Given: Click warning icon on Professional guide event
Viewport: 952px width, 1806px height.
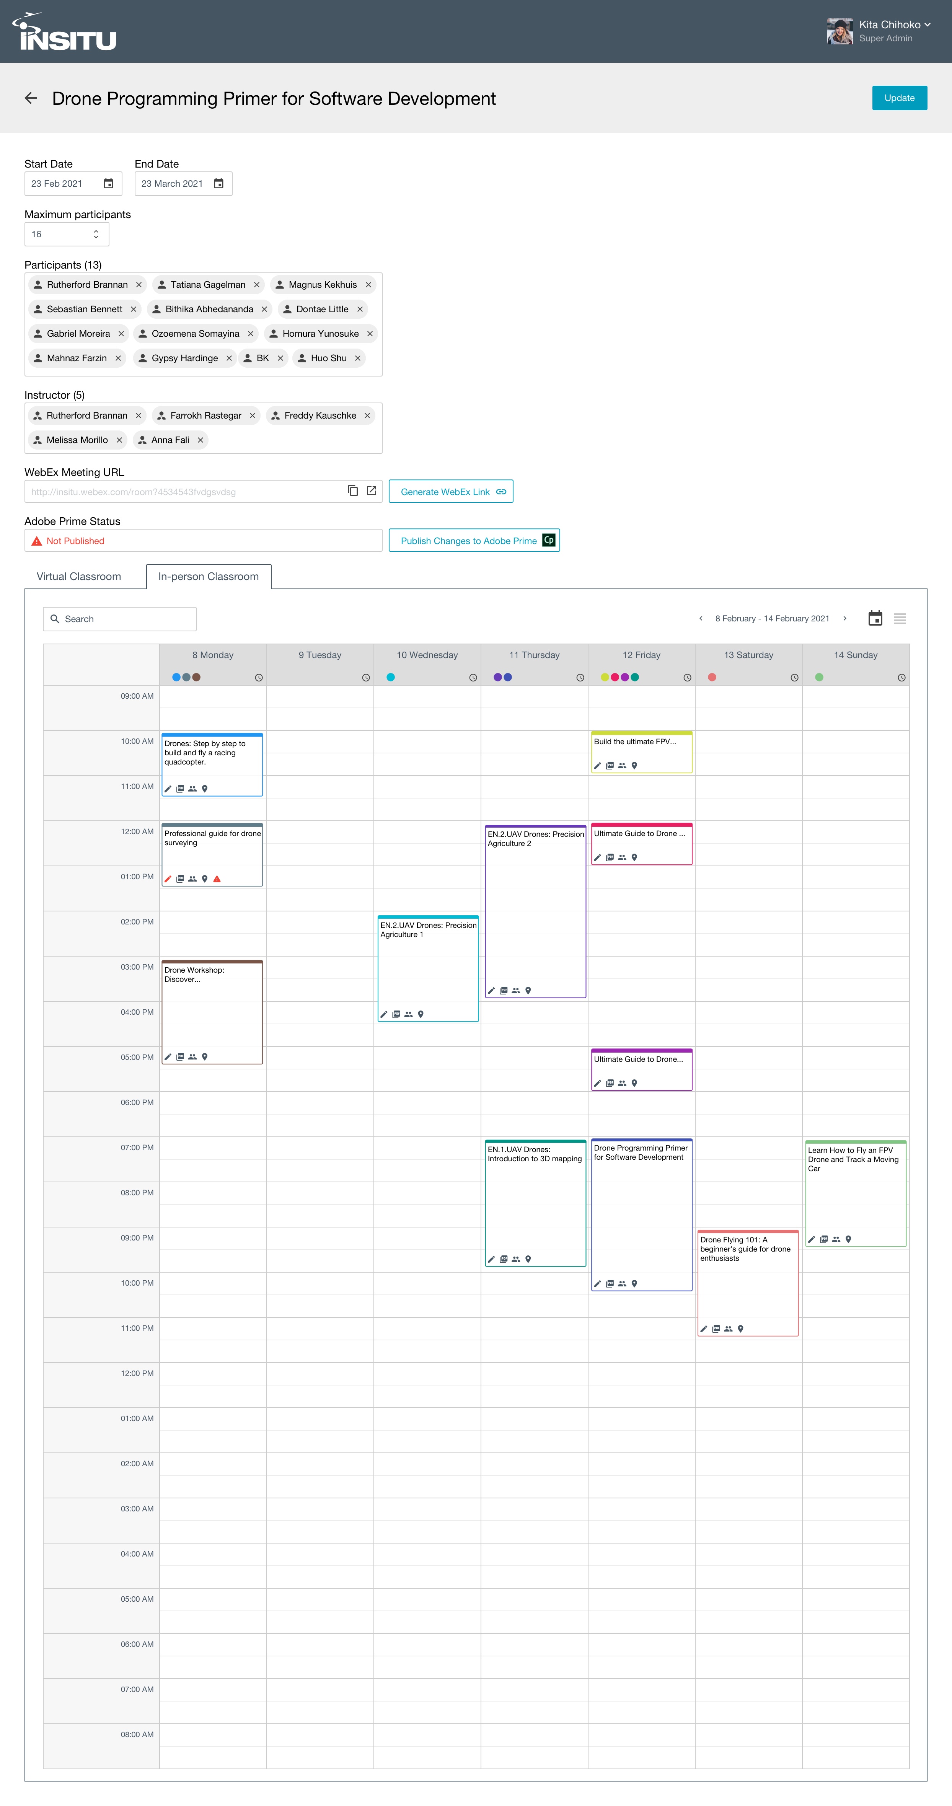Looking at the screenshot, I should point(217,879).
